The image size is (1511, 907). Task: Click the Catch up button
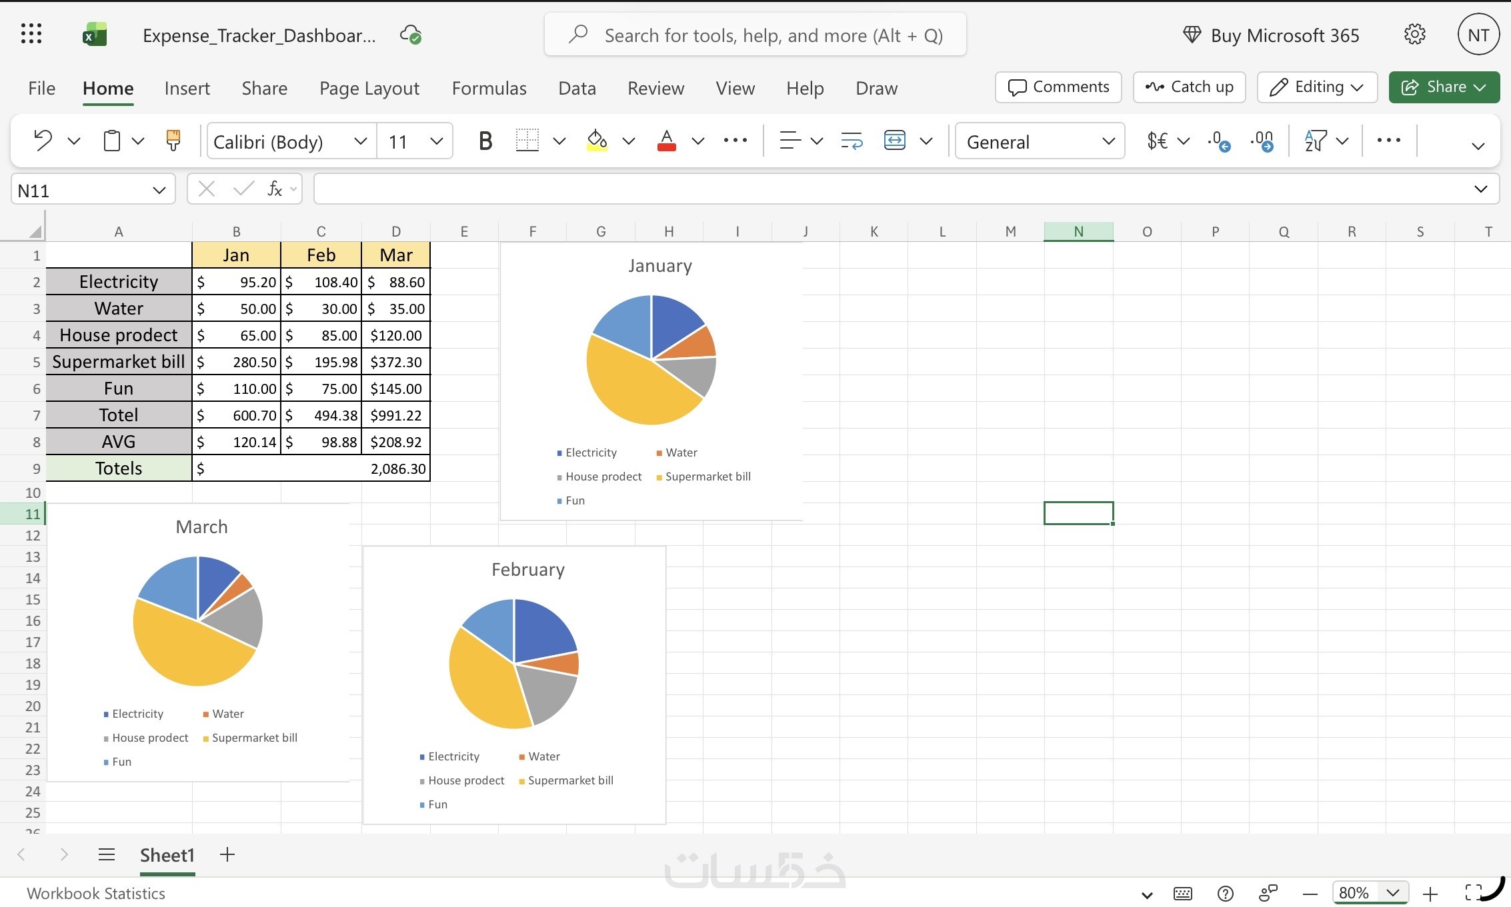click(x=1189, y=87)
